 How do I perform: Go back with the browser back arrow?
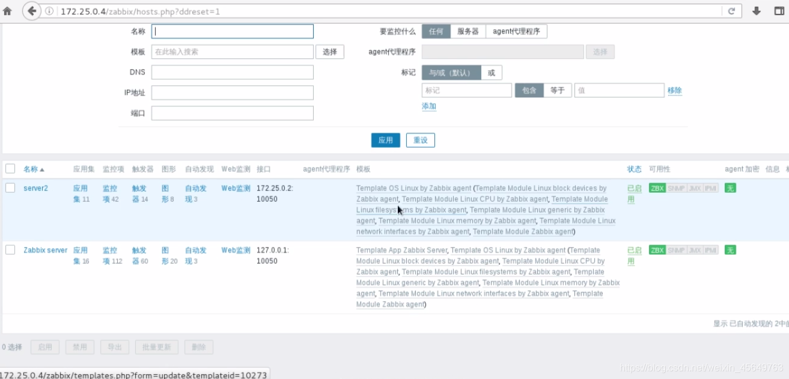(31, 11)
